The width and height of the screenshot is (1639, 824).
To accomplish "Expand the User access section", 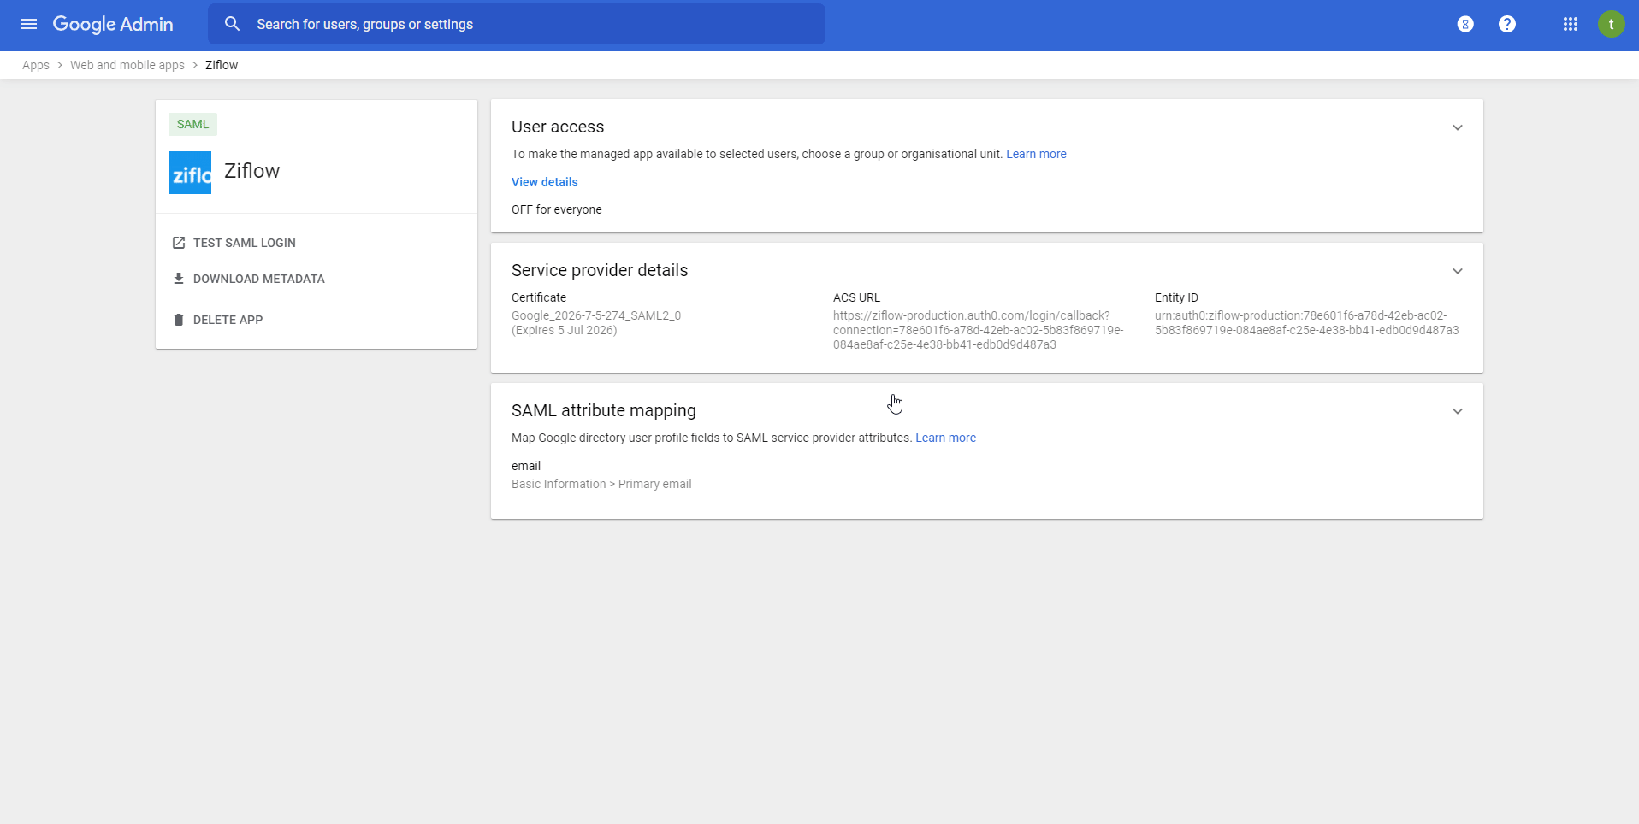I will pyautogui.click(x=1458, y=127).
